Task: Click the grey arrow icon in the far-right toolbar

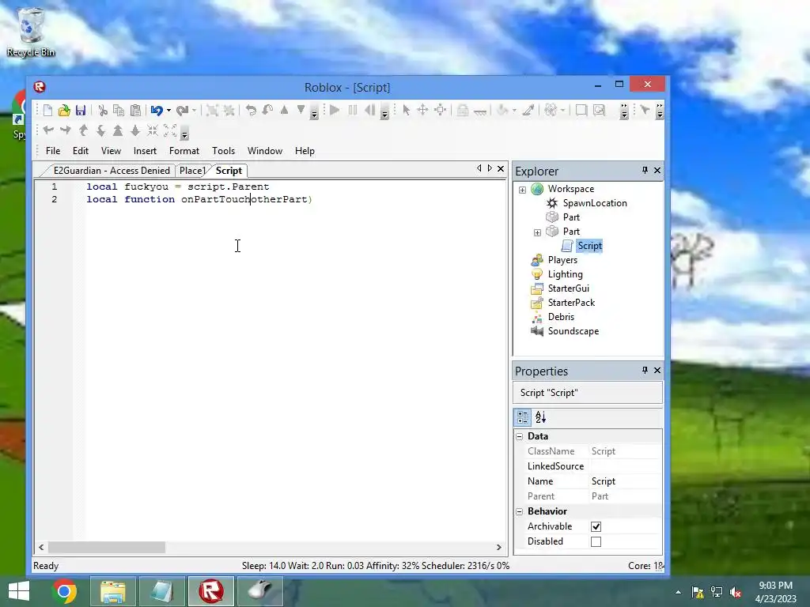Action: coord(645,109)
